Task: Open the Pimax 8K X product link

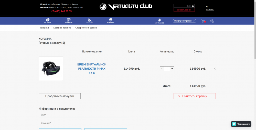Action: pos(92,69)
